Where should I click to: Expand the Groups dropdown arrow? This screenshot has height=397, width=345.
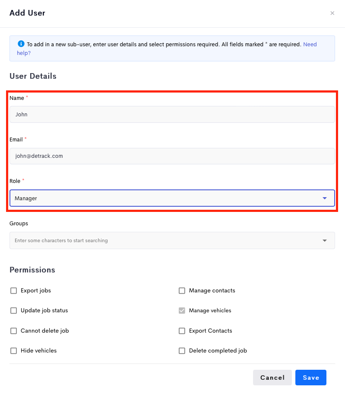[325, 240]
